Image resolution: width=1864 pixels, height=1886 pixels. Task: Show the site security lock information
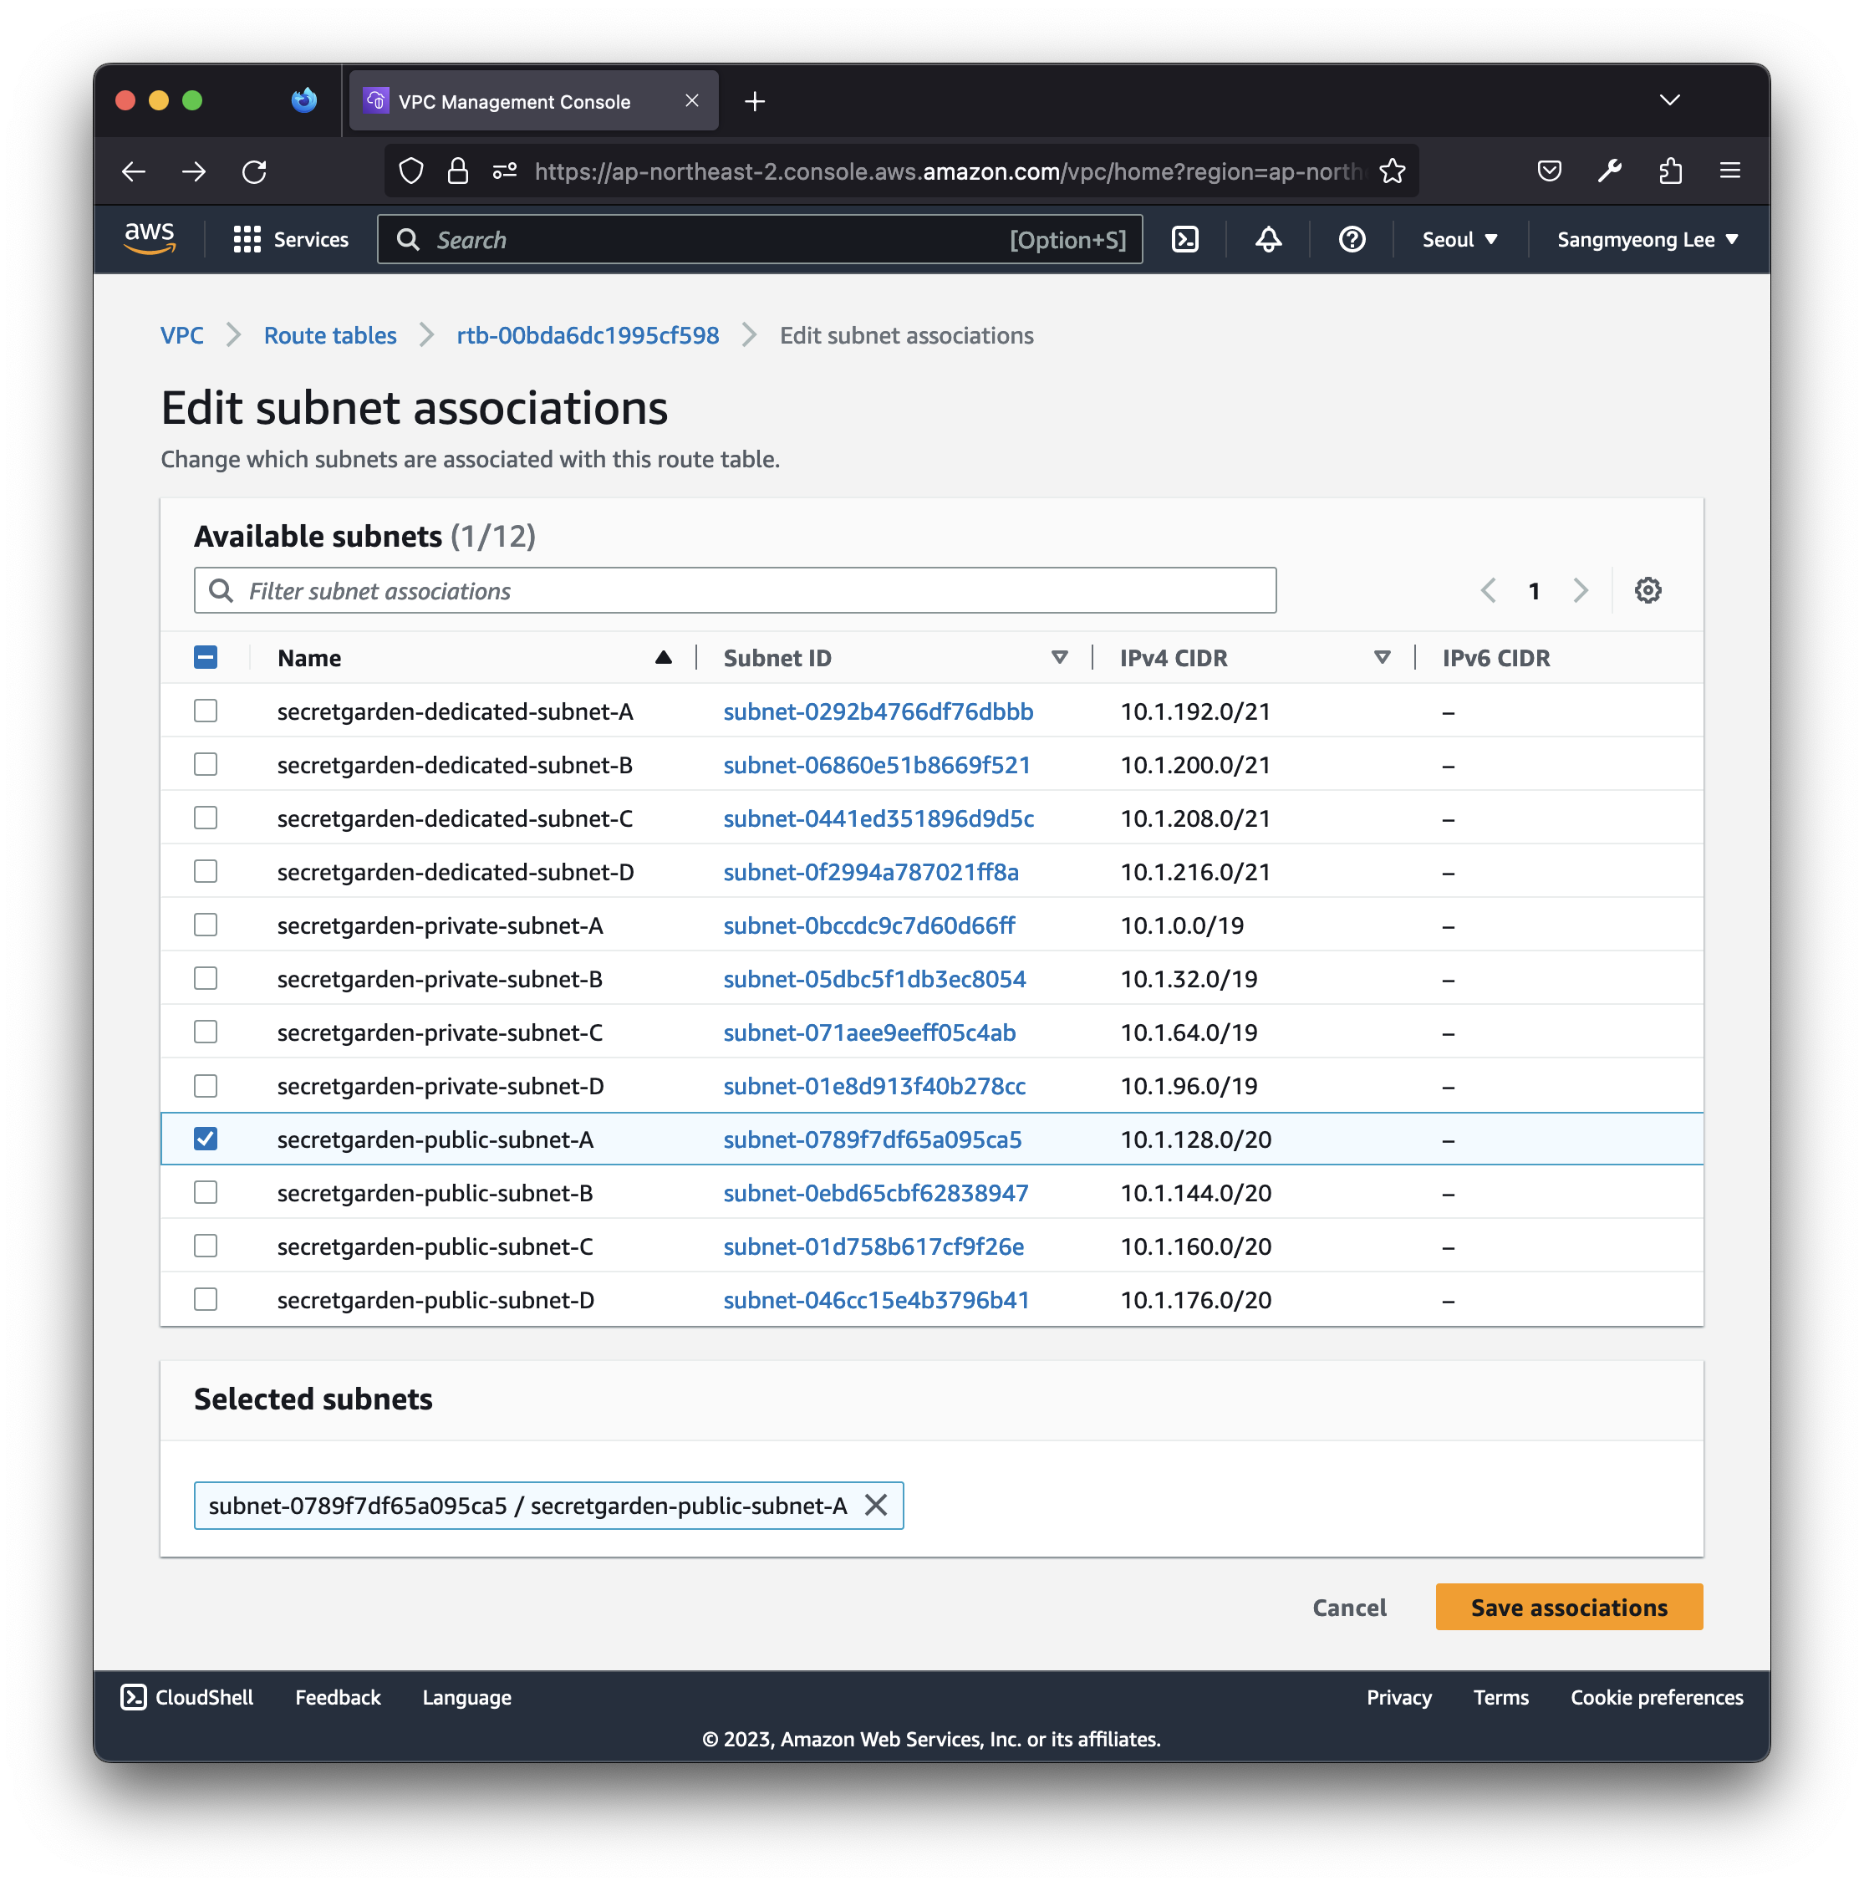[x=456, y=172]
